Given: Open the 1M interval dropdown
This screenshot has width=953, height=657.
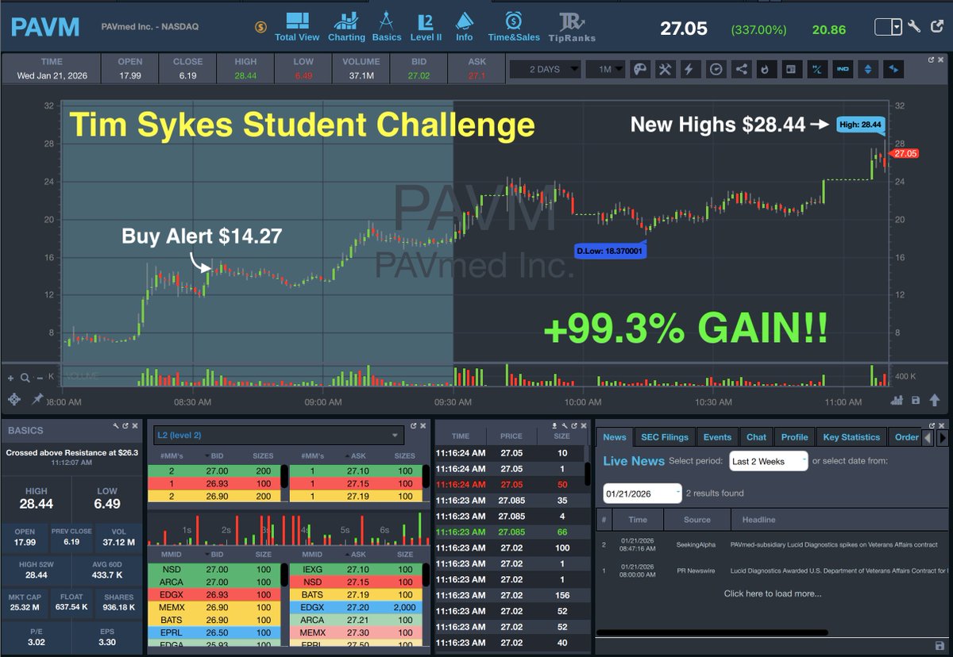Looking at the screenshot, I should tap(605, 69).
